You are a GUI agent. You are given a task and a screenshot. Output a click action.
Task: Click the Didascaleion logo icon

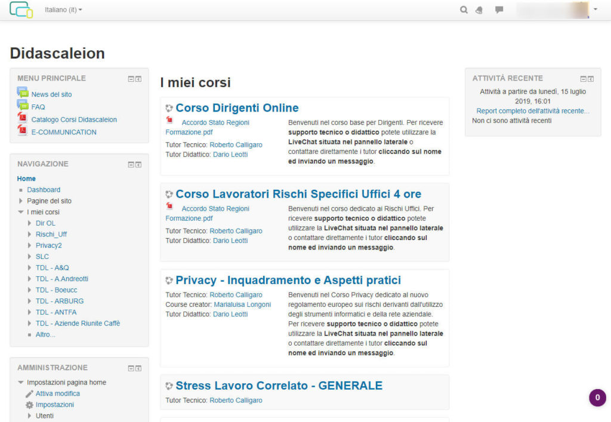coord(21,10)
